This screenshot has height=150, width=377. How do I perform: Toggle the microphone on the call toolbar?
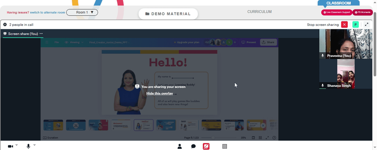pos(28,146)
